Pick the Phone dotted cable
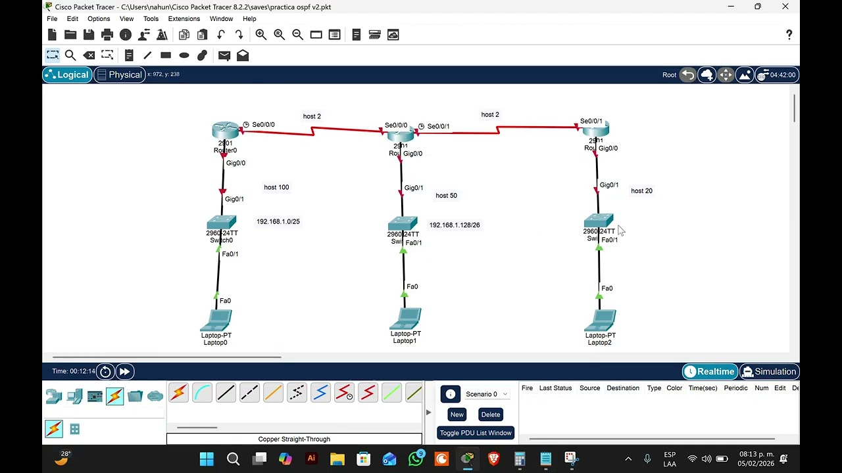The height and width of the screenshot is (473, 842). click(x=297, y=394)
